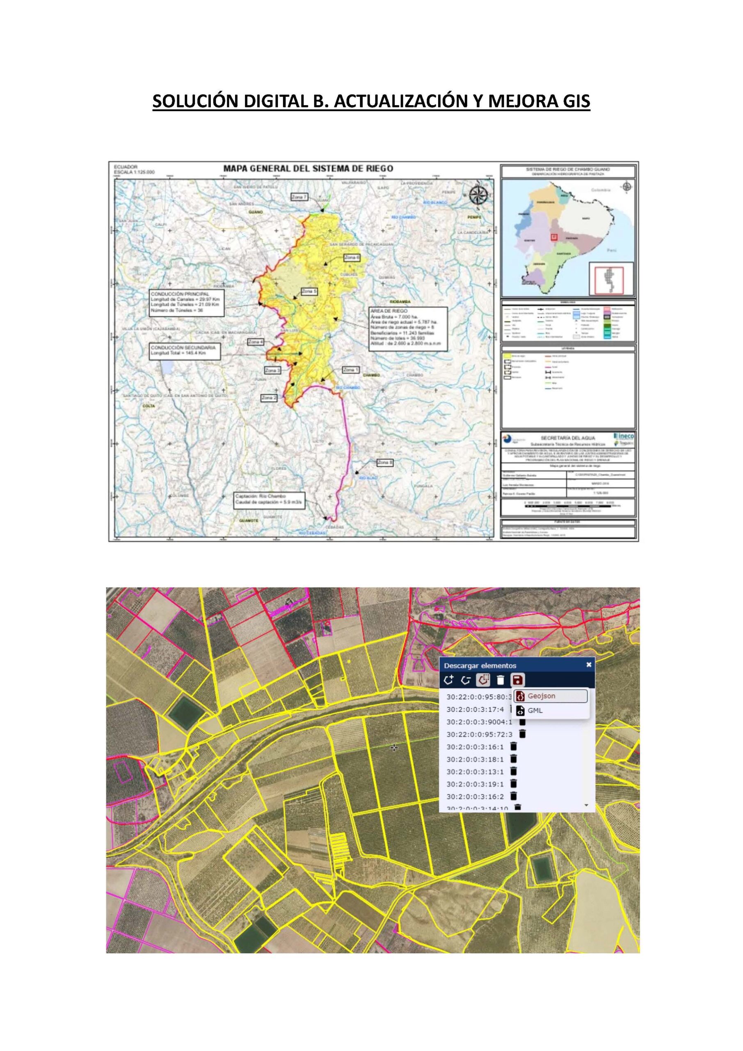The width and height of the screenshot is (743, 1051).
Task: Delete element 30:2:0:0:3:9004:1
Action: click(x=522, y=722)
